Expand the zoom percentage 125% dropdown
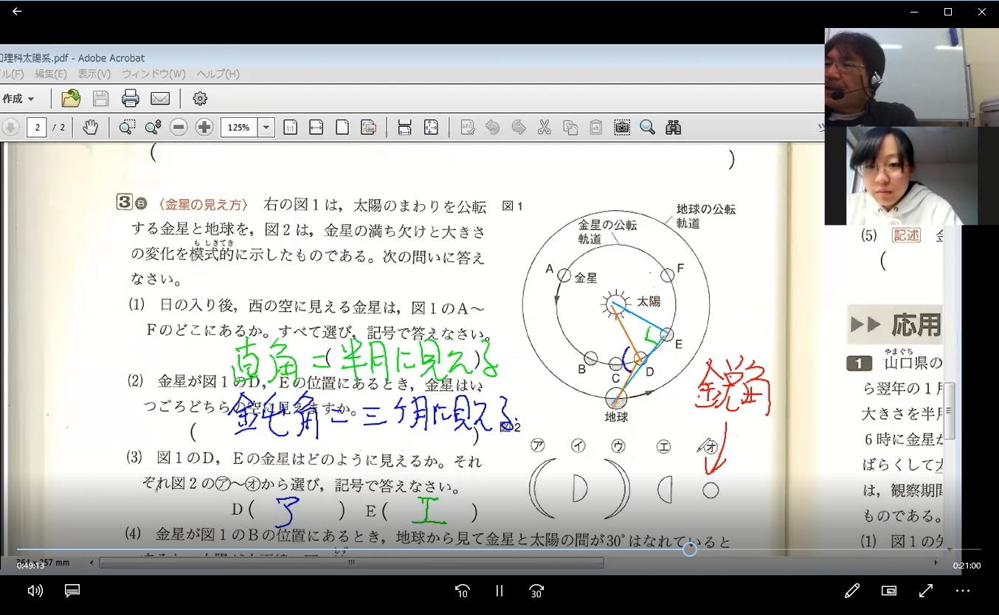This screenshot has width=999, height=615. click(266, 128)
